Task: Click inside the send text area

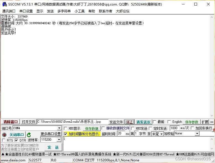Action: coord(137,144)
